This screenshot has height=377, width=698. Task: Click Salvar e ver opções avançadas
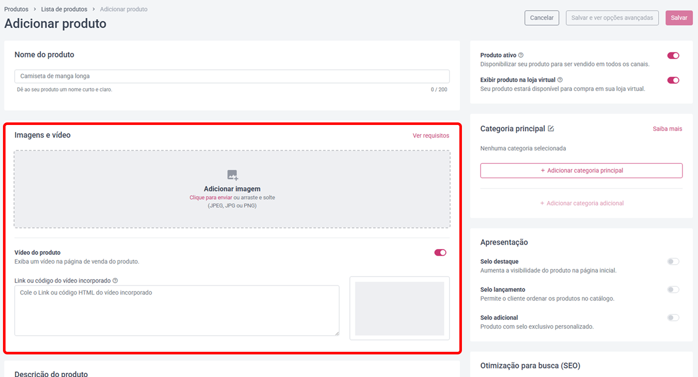612,18
